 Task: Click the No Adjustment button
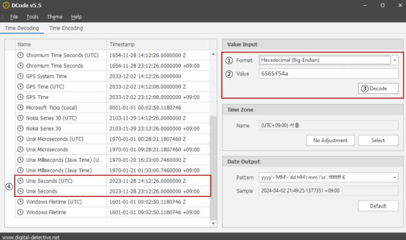pyautogui.click(x=330, y=140)
